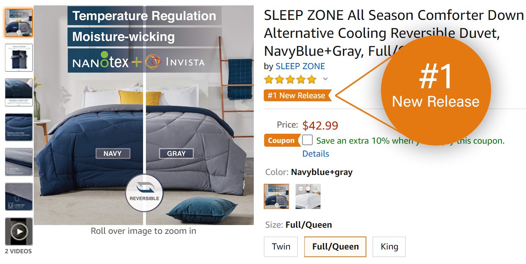
Task: Select the Twin size option
Action: [x=281, y=246]
